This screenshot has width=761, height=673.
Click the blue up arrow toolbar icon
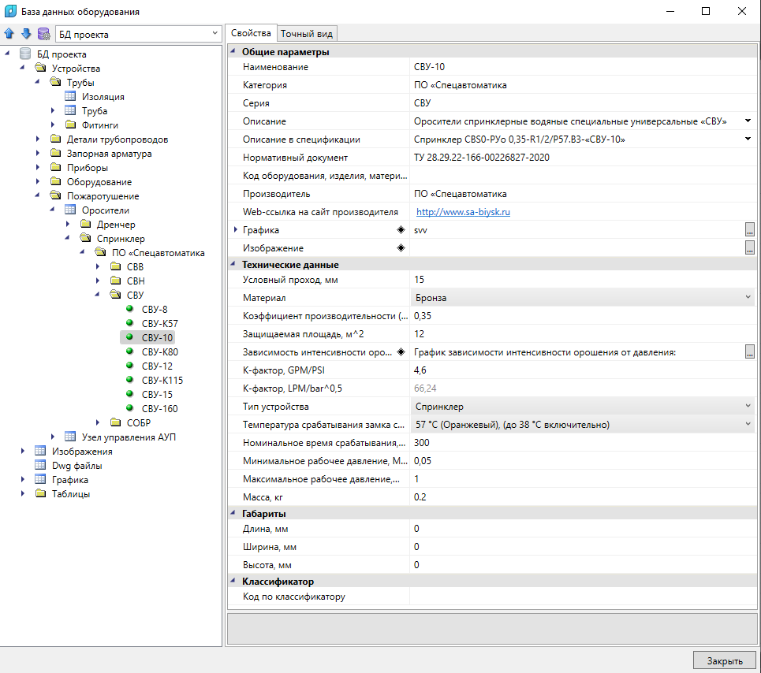point(9,33)
